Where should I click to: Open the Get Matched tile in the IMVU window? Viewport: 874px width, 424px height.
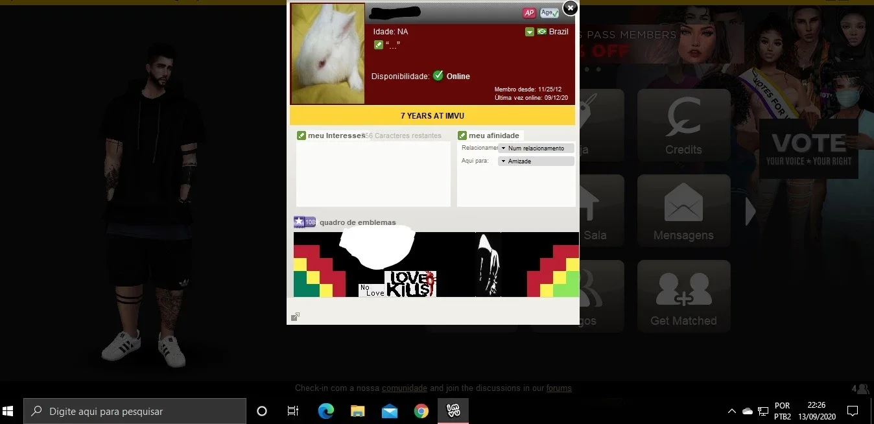(683, 297)
